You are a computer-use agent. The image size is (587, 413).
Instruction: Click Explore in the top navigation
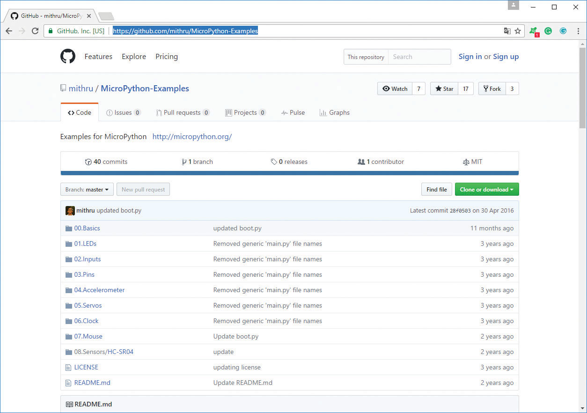134,57
